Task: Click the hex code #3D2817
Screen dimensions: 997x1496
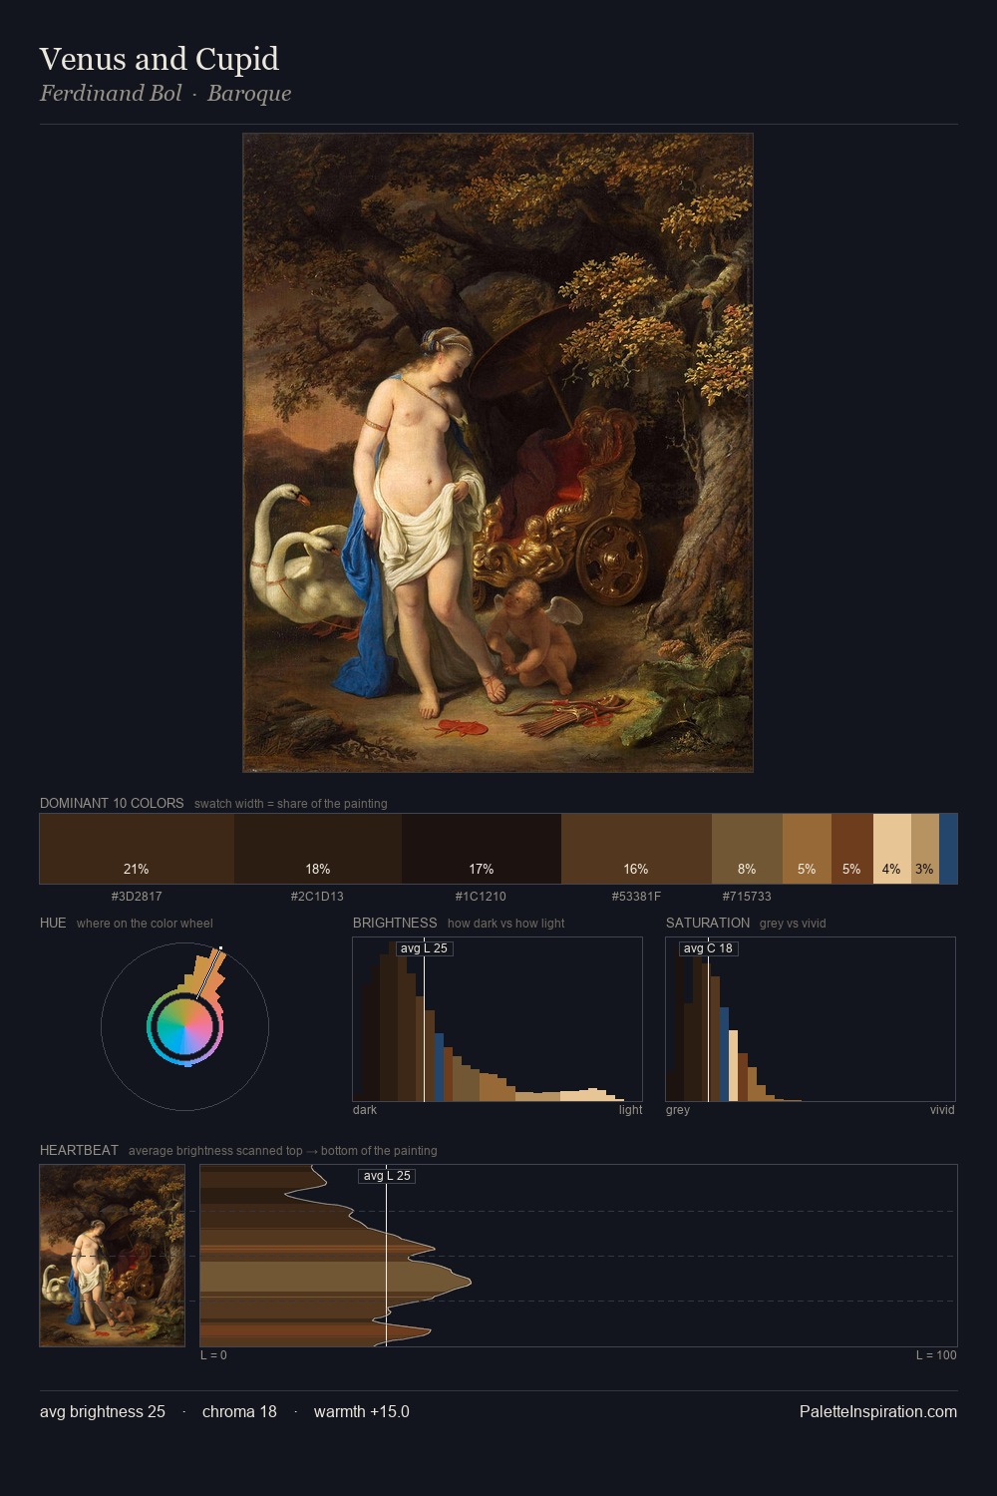Action: (137, 897)
